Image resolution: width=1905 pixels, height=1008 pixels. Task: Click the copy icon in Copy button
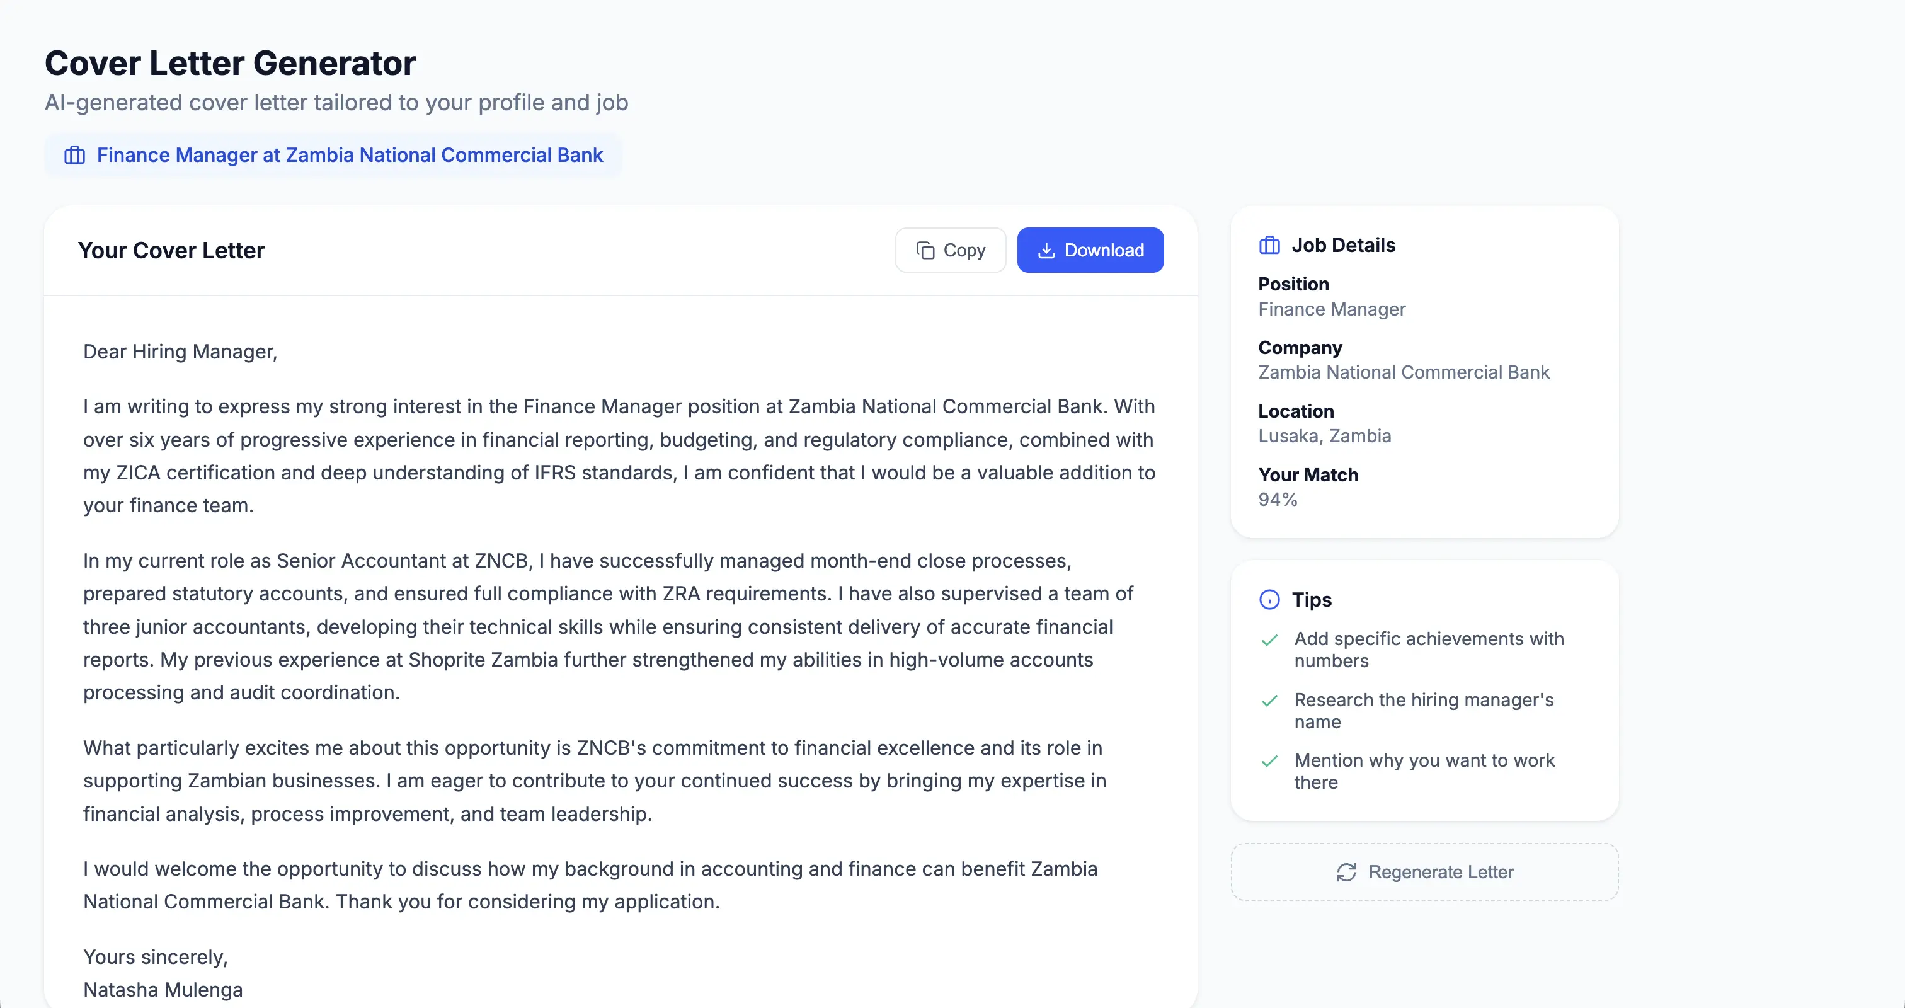click(x=925, y=251)
